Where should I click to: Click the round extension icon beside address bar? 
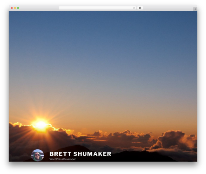tap(140, 8)
